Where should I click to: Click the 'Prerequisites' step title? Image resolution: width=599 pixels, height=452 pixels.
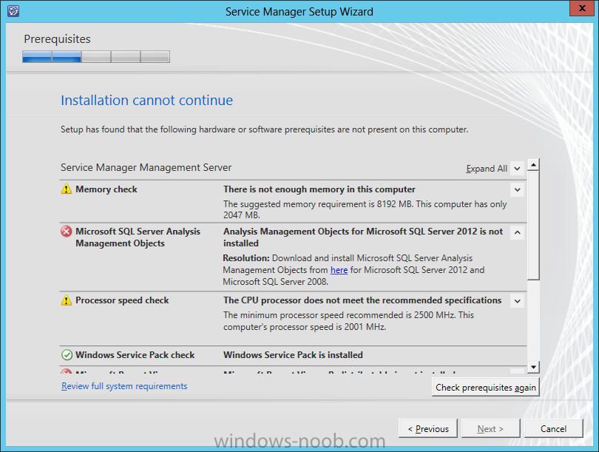coord(57,39)
